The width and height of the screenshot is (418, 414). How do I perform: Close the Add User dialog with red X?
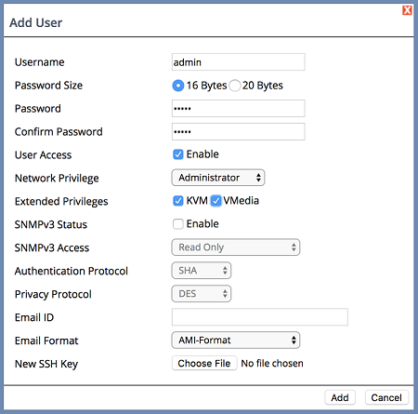pyautogui.click(x=407, y=10)
